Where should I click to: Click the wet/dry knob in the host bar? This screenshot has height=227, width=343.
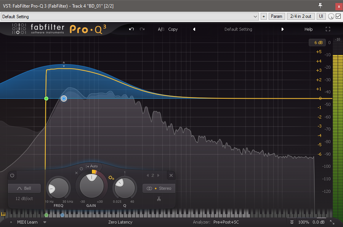point(331,16)
